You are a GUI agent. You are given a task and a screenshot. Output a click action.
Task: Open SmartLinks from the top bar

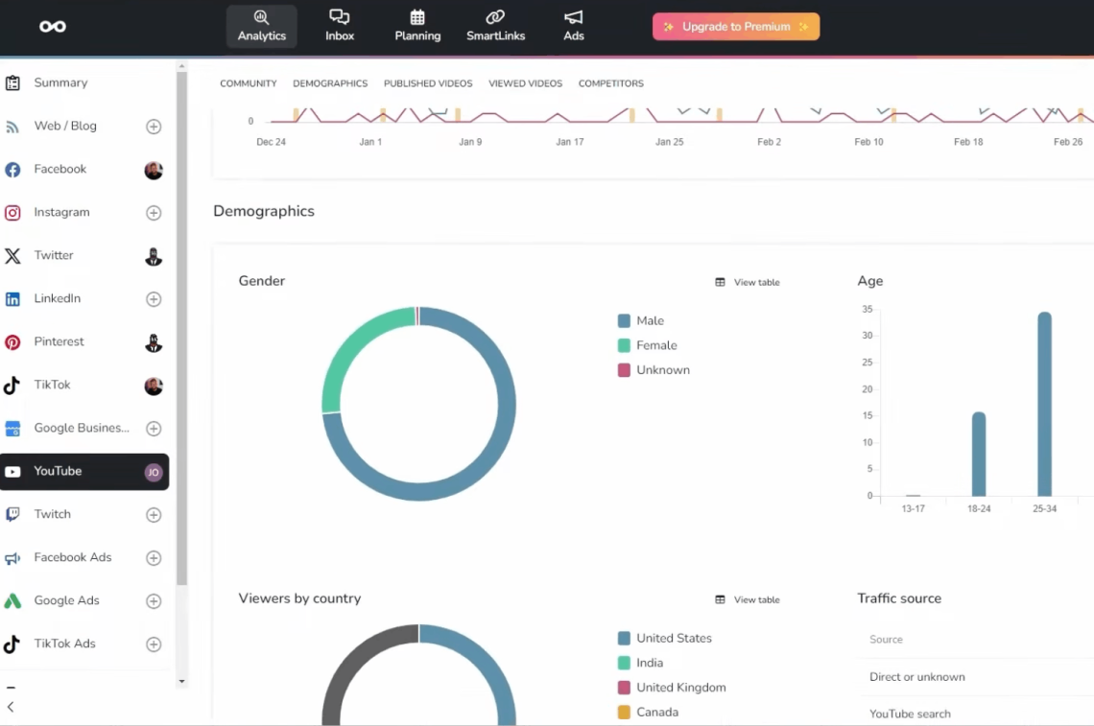pyautogui.click(x=495, y=27)
